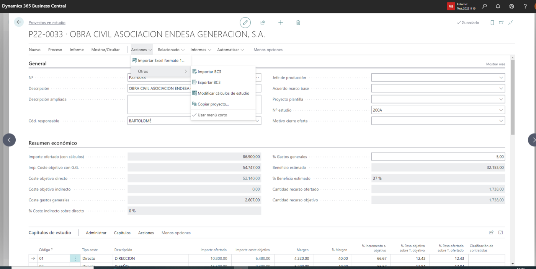This screenshot has height=269, width=536.
Task: Toggle Usar menú corto
Action: pos(223,115)
